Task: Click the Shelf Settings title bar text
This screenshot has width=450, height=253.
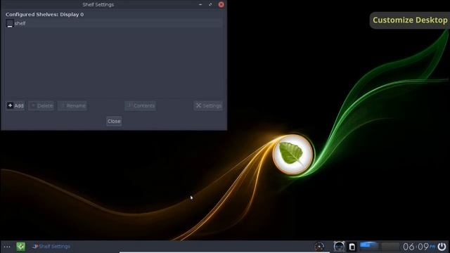Action: 98,4
